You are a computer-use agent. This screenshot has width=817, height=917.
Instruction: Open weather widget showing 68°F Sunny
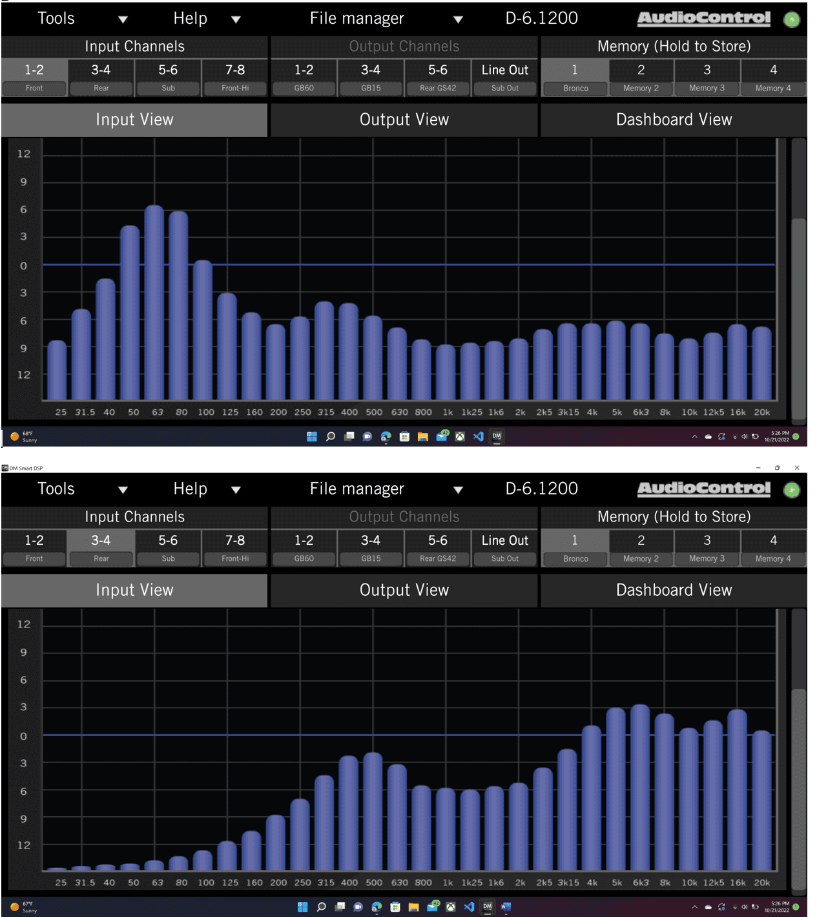click(x=24, y=437)
